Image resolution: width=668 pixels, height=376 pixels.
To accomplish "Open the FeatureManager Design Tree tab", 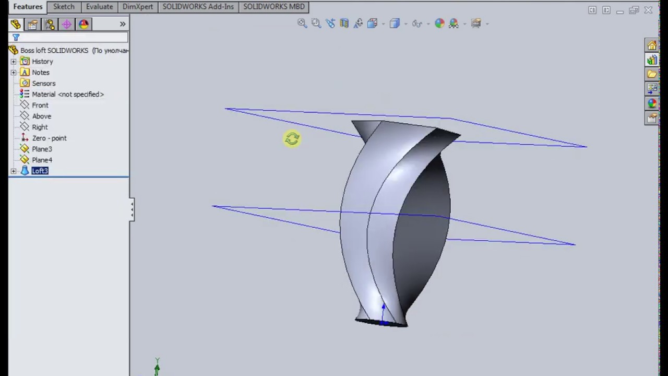I will (x=16, y=24).
